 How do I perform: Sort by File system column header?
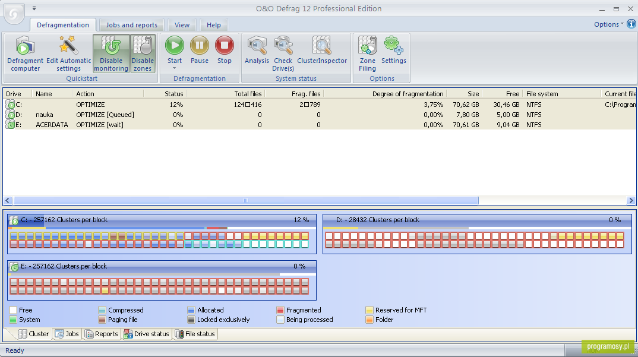click(x=562, y=94)
